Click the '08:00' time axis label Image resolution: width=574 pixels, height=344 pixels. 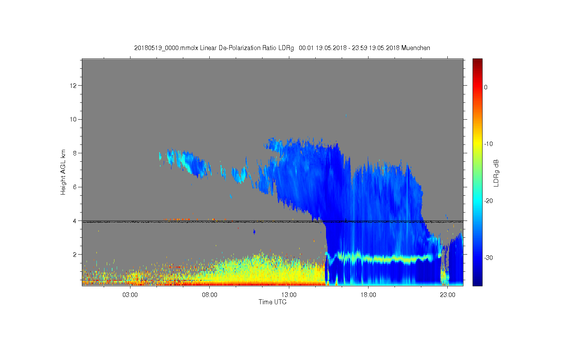(x=210, y=295)
